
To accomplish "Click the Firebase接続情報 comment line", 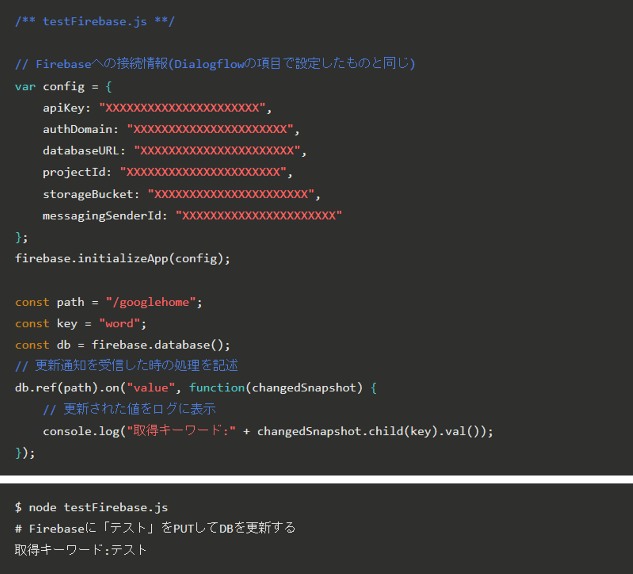I will tap(215, 64).
